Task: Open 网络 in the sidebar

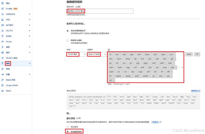Action: click(x=8, y=69)
